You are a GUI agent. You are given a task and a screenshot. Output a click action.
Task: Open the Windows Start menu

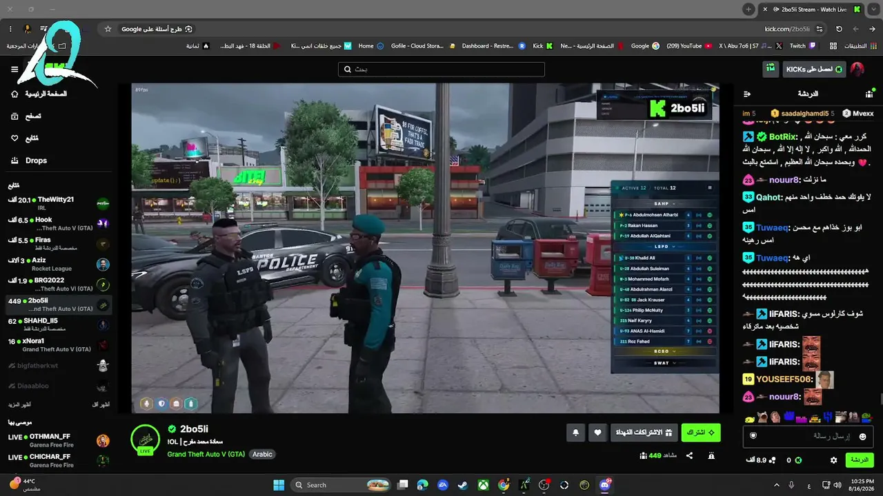pos(279,485)
